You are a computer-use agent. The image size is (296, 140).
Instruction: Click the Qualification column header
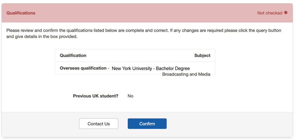coord(73,55)
